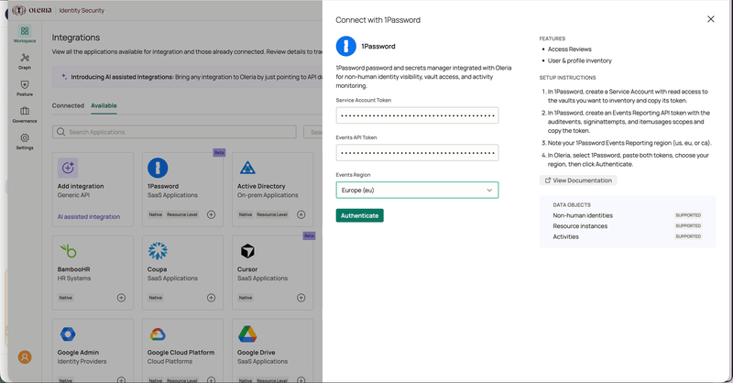Add Coupa with plus icon
This screenshot has width=733, height=383.
click(x=212, y=298)
